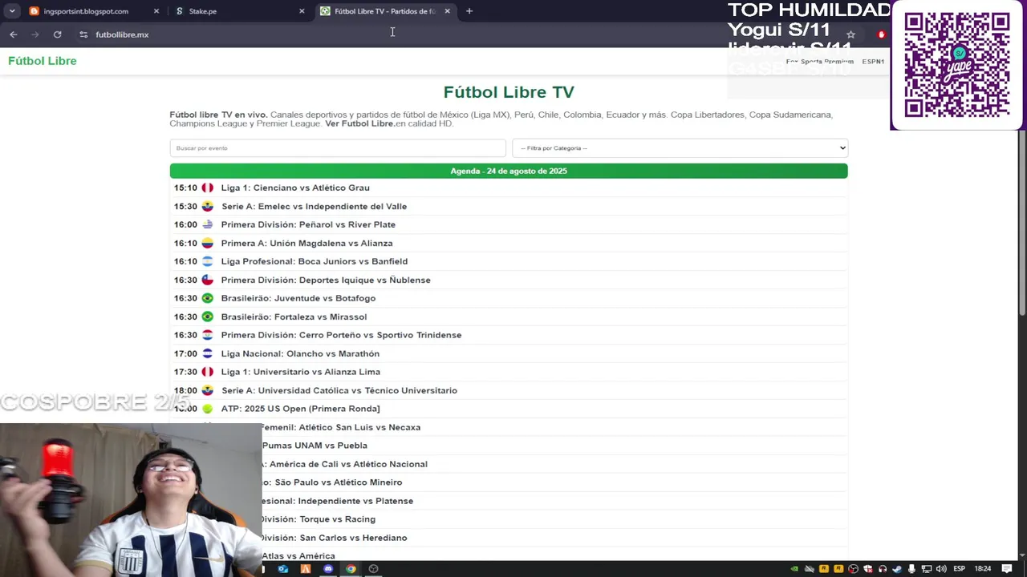The width and height of the screenshot is (1027, 577).
Task: Open Torque vs Racing match
Action: point(317,519)
